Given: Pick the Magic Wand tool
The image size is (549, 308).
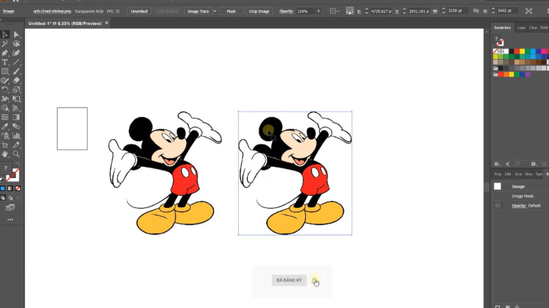Looking at the screenshot, I should [5, 44].
